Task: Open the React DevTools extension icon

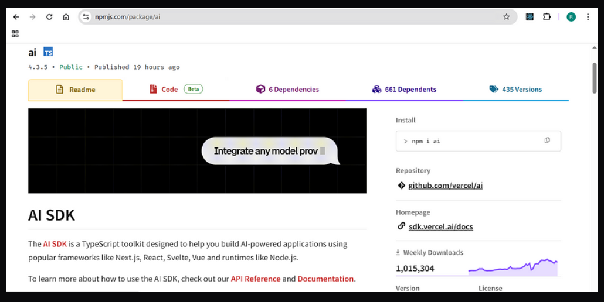Action: (530, 17)
